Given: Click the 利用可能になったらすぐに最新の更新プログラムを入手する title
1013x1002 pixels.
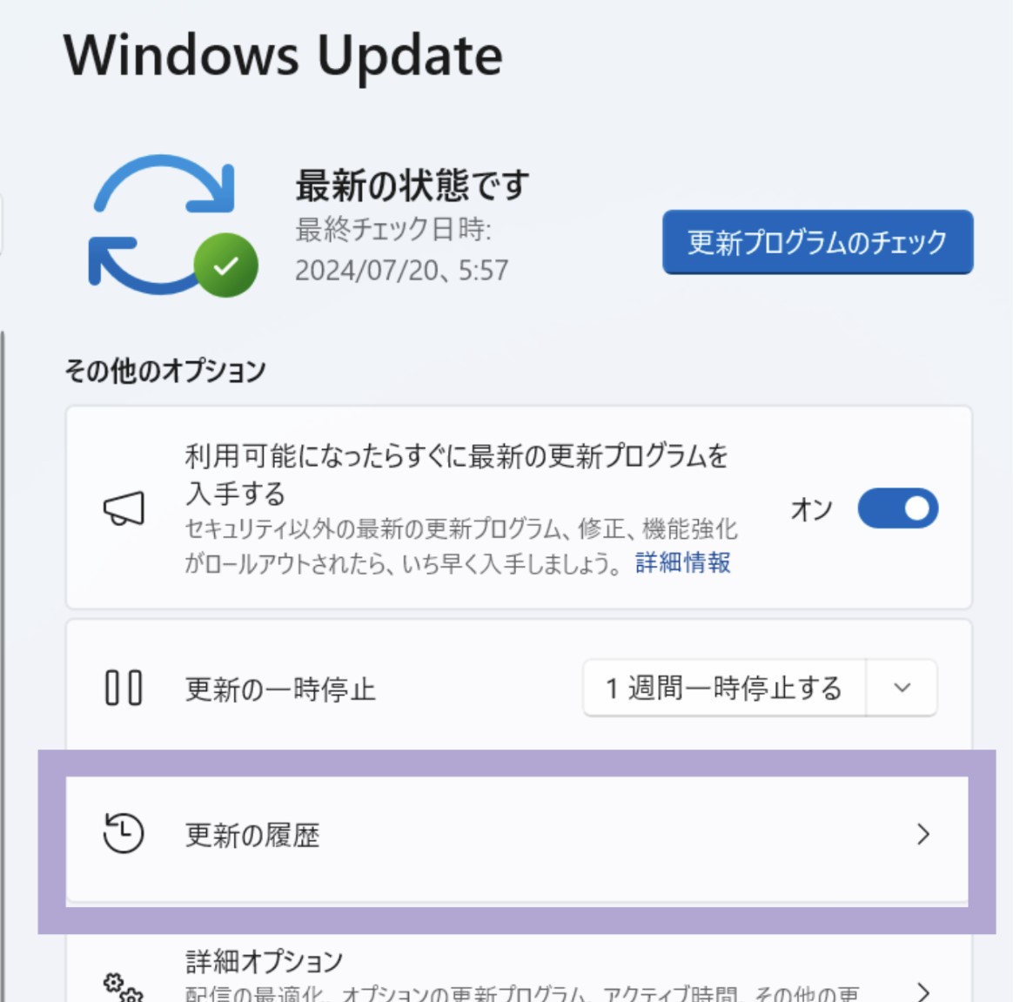Looking at the screenshot, I should [456, 474].
